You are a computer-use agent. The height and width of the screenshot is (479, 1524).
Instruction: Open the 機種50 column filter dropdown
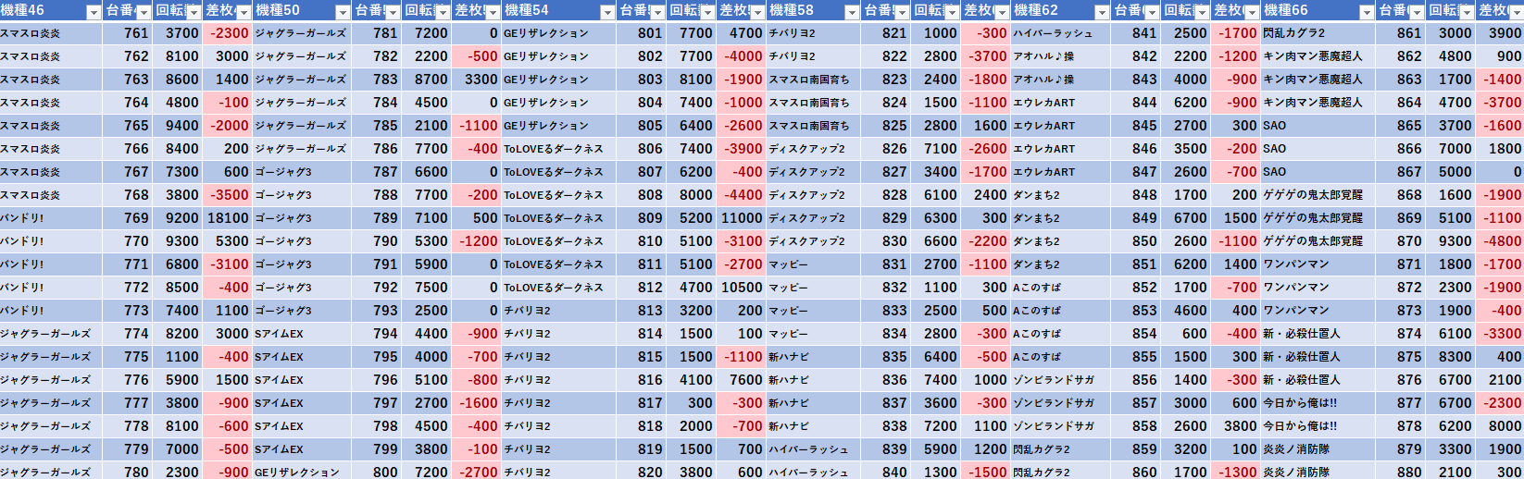pos(343,12)
